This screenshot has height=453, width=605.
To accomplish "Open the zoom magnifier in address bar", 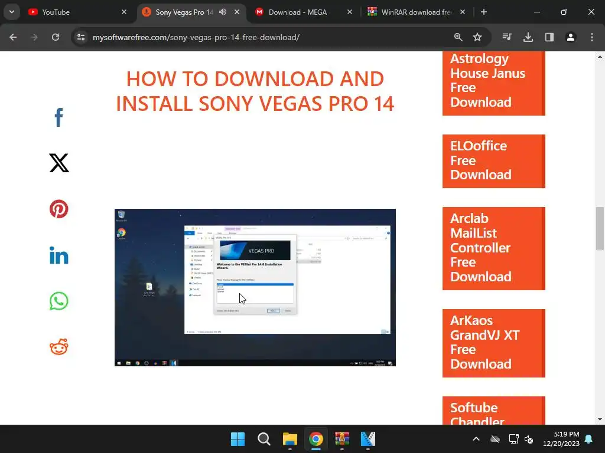I will tap(458, 37).
